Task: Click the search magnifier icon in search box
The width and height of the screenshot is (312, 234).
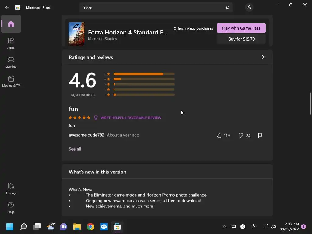Action: [x=227, y=8]
